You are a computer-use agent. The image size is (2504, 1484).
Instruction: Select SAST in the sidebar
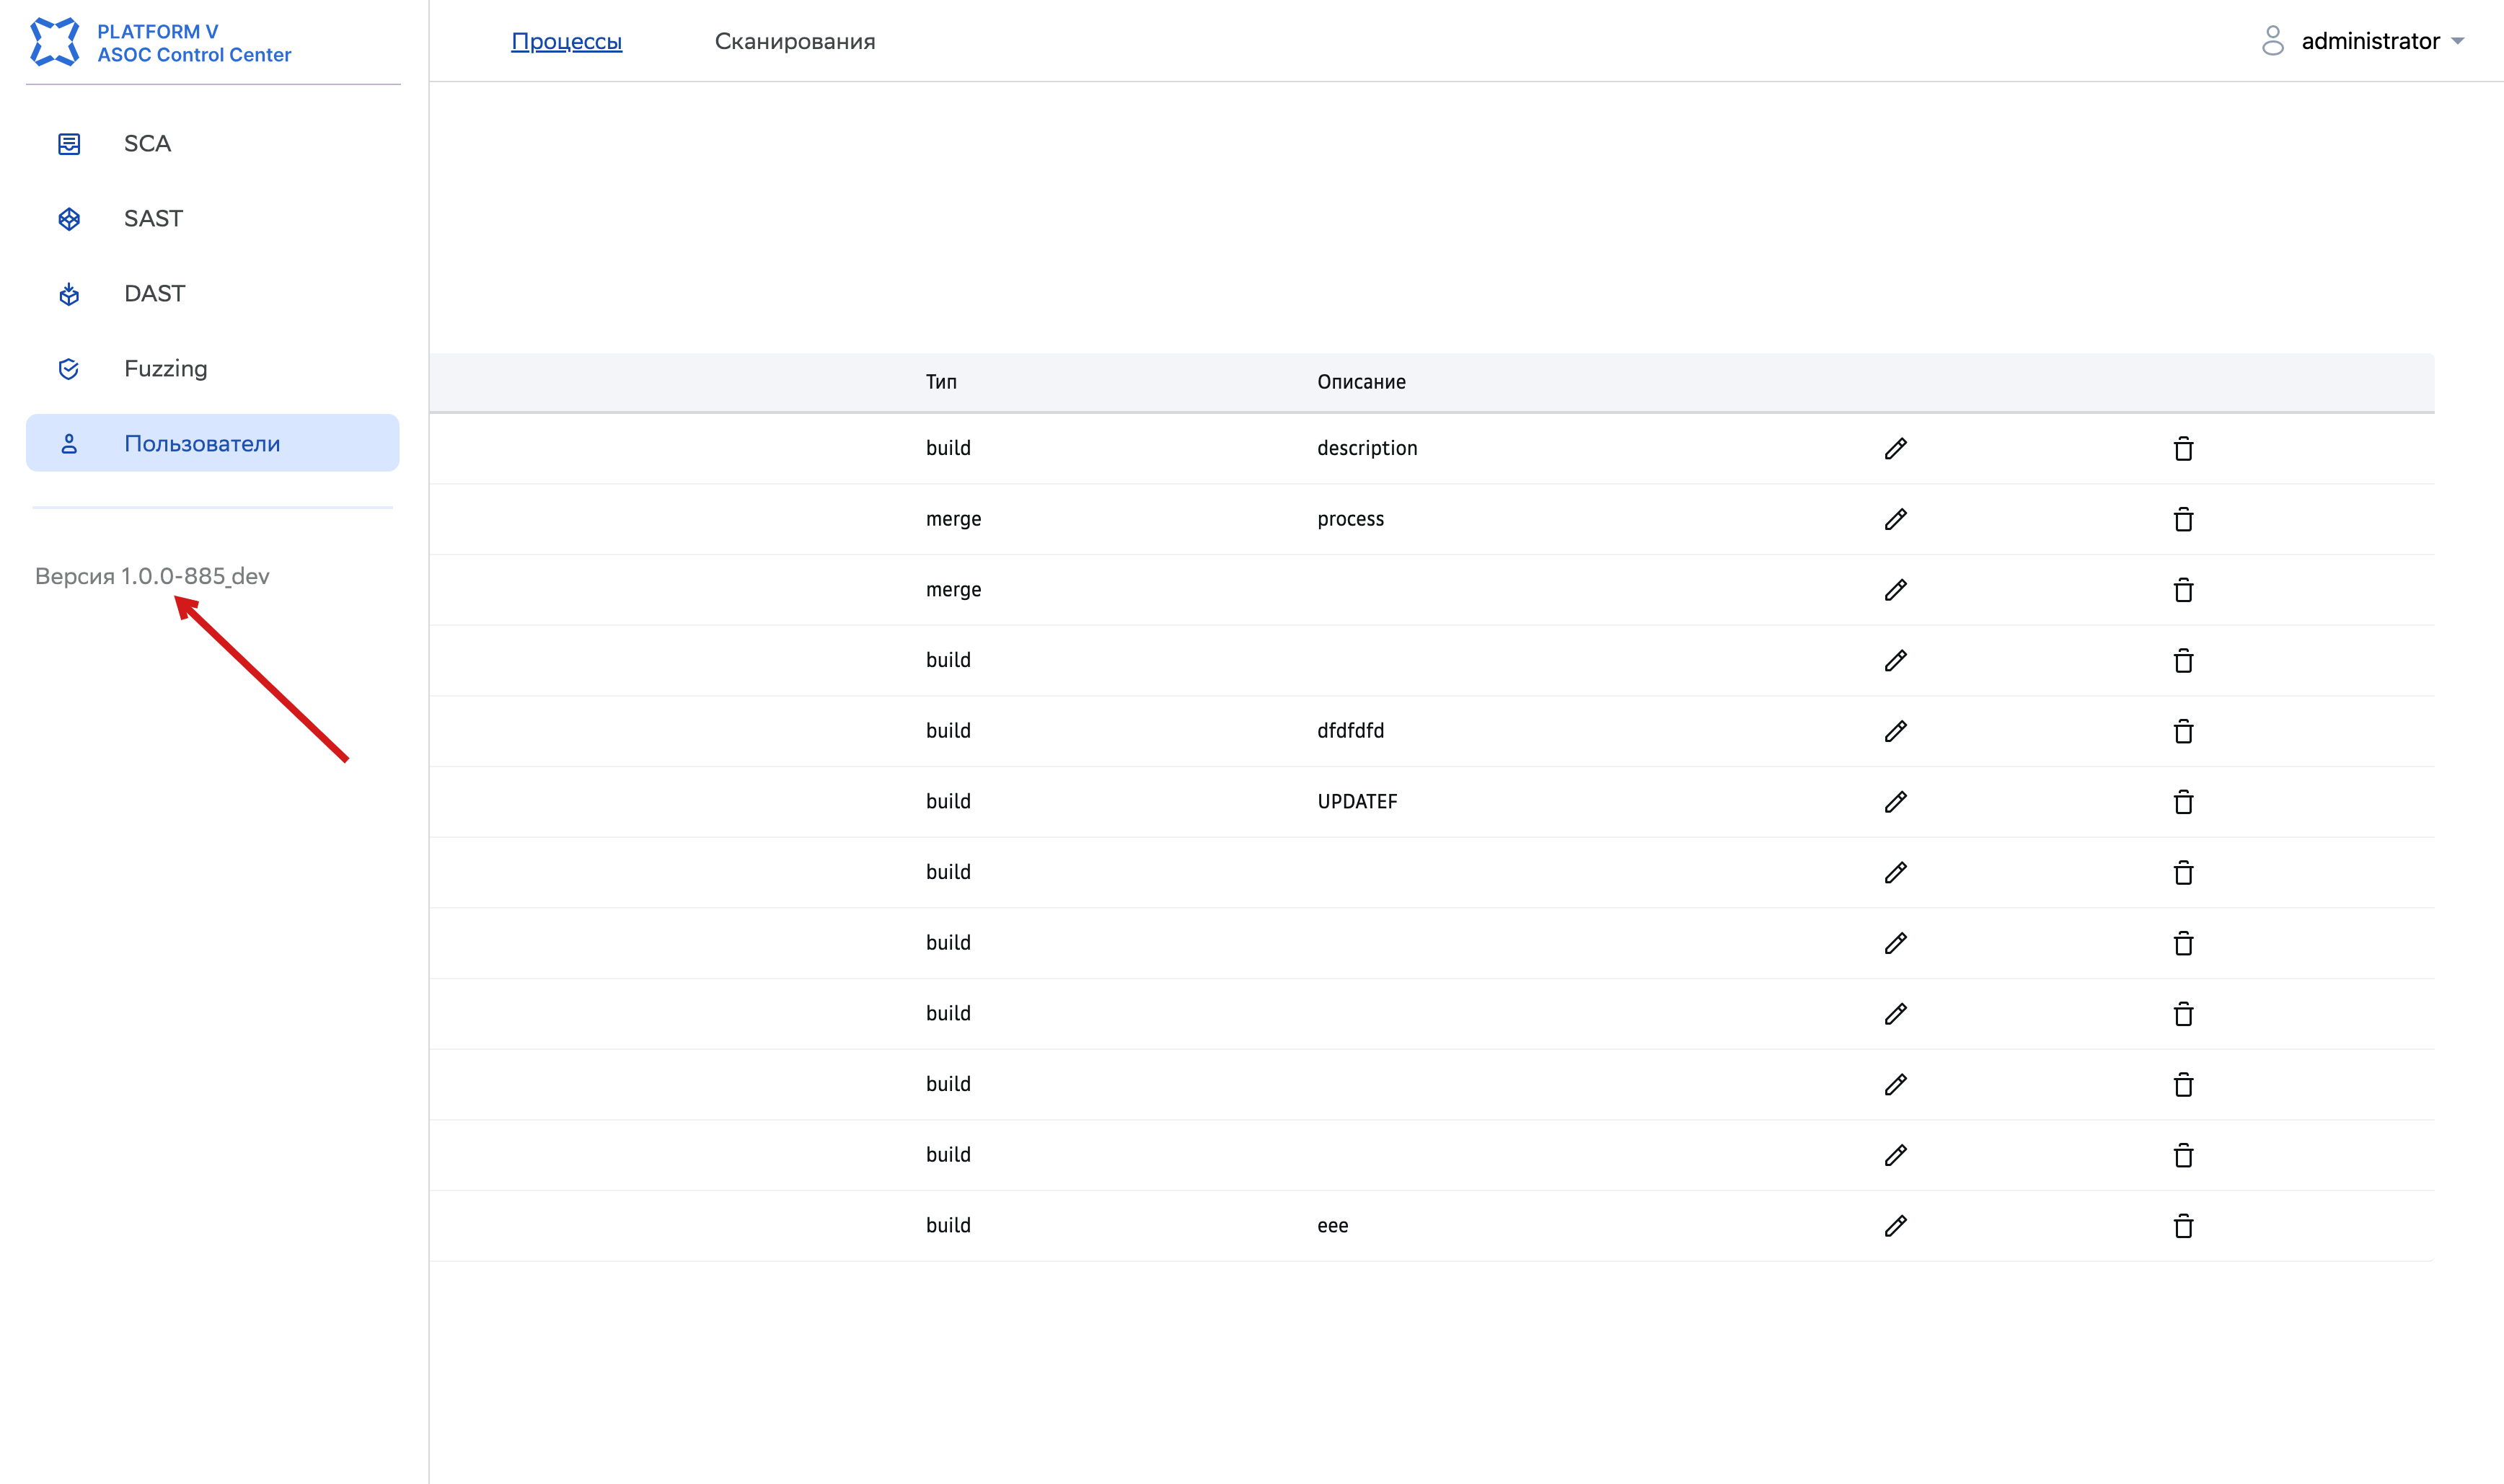click(x=212, y=219)
